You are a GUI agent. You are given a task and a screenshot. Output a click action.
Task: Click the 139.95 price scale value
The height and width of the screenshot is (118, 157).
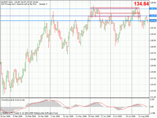(153, 3)
